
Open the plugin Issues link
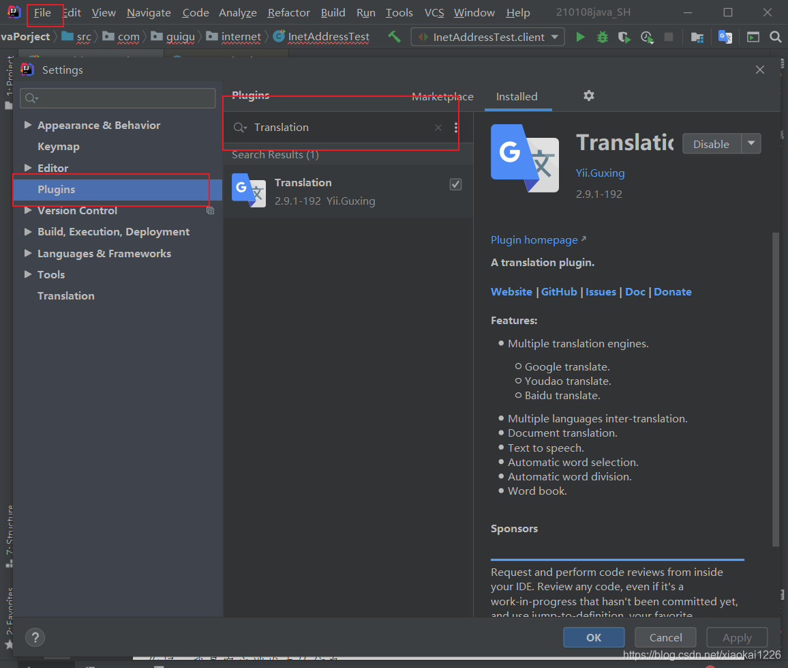(x=601, y=292)
